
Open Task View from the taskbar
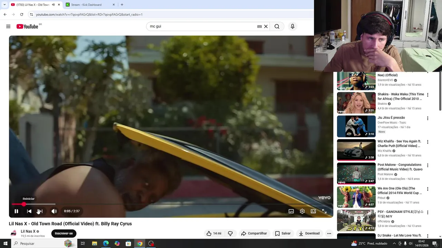click(x=83, y=244)
